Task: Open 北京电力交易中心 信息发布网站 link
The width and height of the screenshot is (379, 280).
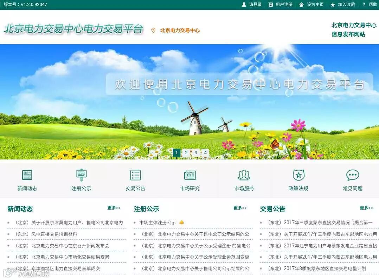Action: tap(354, 30)
